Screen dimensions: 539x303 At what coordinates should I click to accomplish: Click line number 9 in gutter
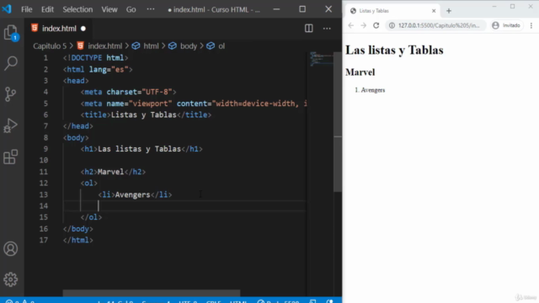[45, 149]
